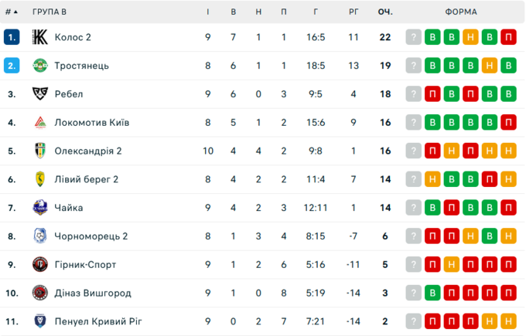The height and width of the screenshot is (336, 526).
Task: Open Пенуел Кривий Ріг team name link
Action: (98, 321)
